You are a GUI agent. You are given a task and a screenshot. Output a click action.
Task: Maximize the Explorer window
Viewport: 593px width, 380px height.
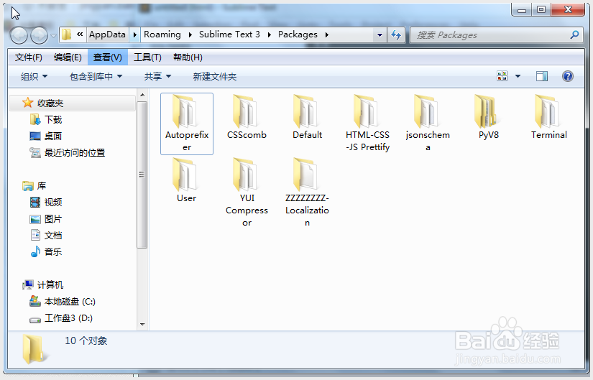click(541, 10)
